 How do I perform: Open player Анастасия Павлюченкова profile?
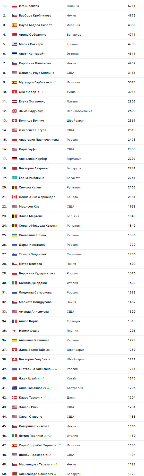coord(39,140)
